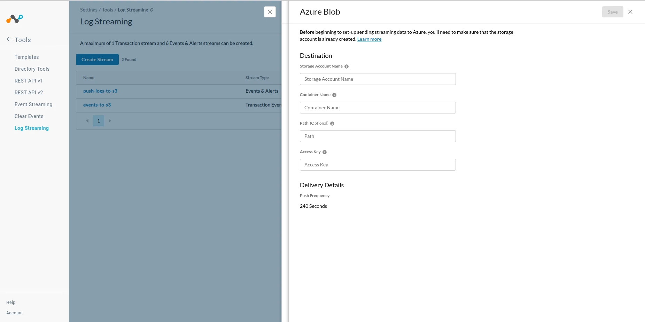Go to the previous page arrow
Viewport: 645px width, 322px height.
click(x=87, y=121)
